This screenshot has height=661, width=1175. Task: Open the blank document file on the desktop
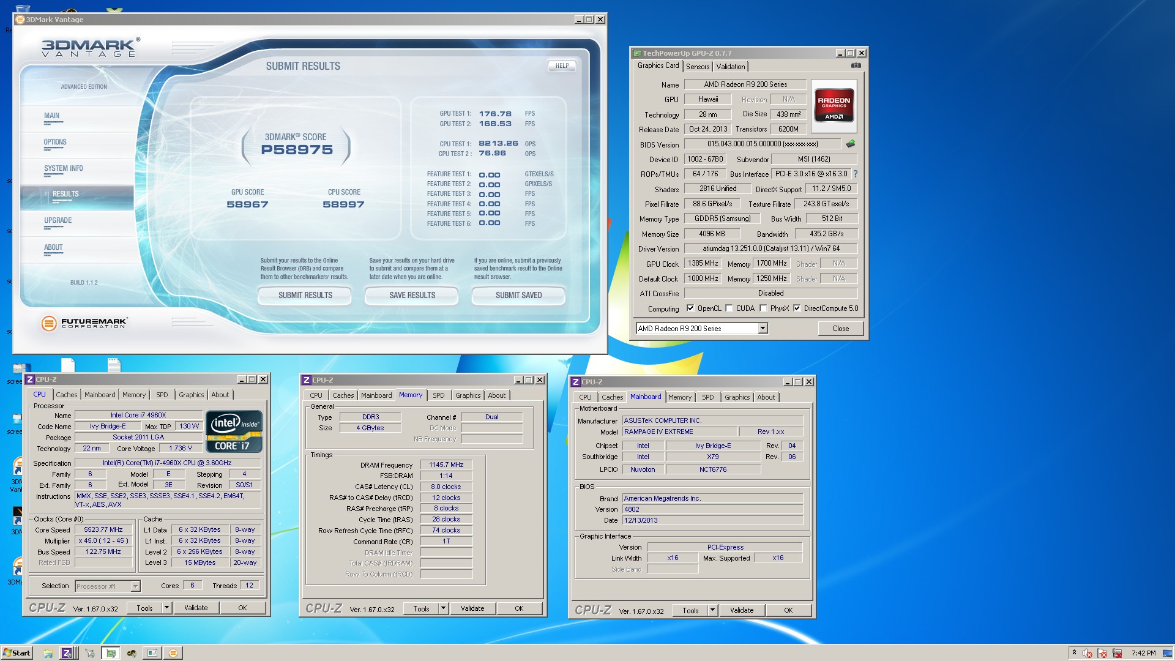coord(68,365)
